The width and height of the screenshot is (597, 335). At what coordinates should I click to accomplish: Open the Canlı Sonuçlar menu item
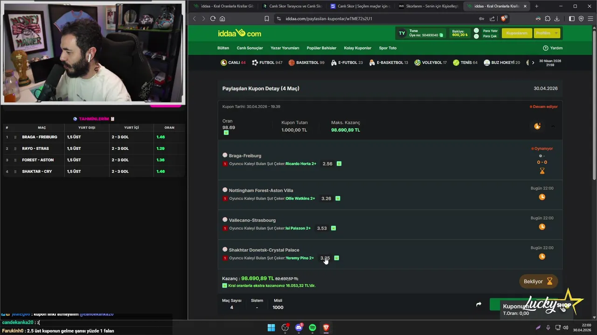pyautogui.click(x=250, y=48)
